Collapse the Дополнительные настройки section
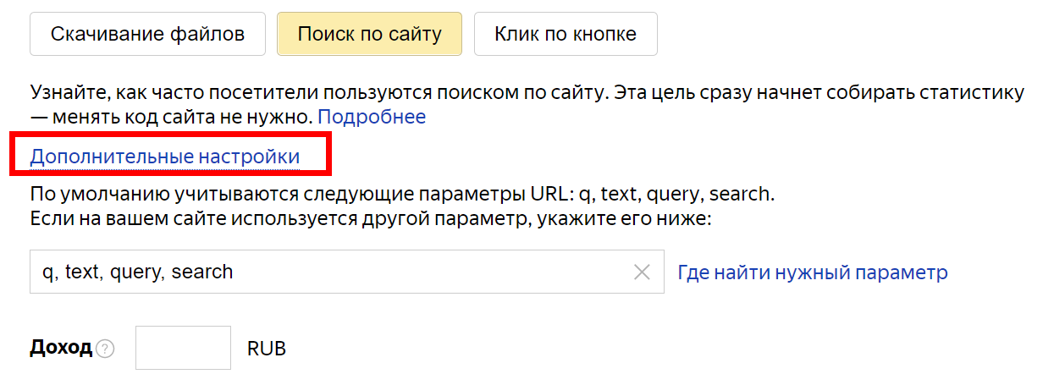Screen dimensions: 1054x385 coord(164,157)
